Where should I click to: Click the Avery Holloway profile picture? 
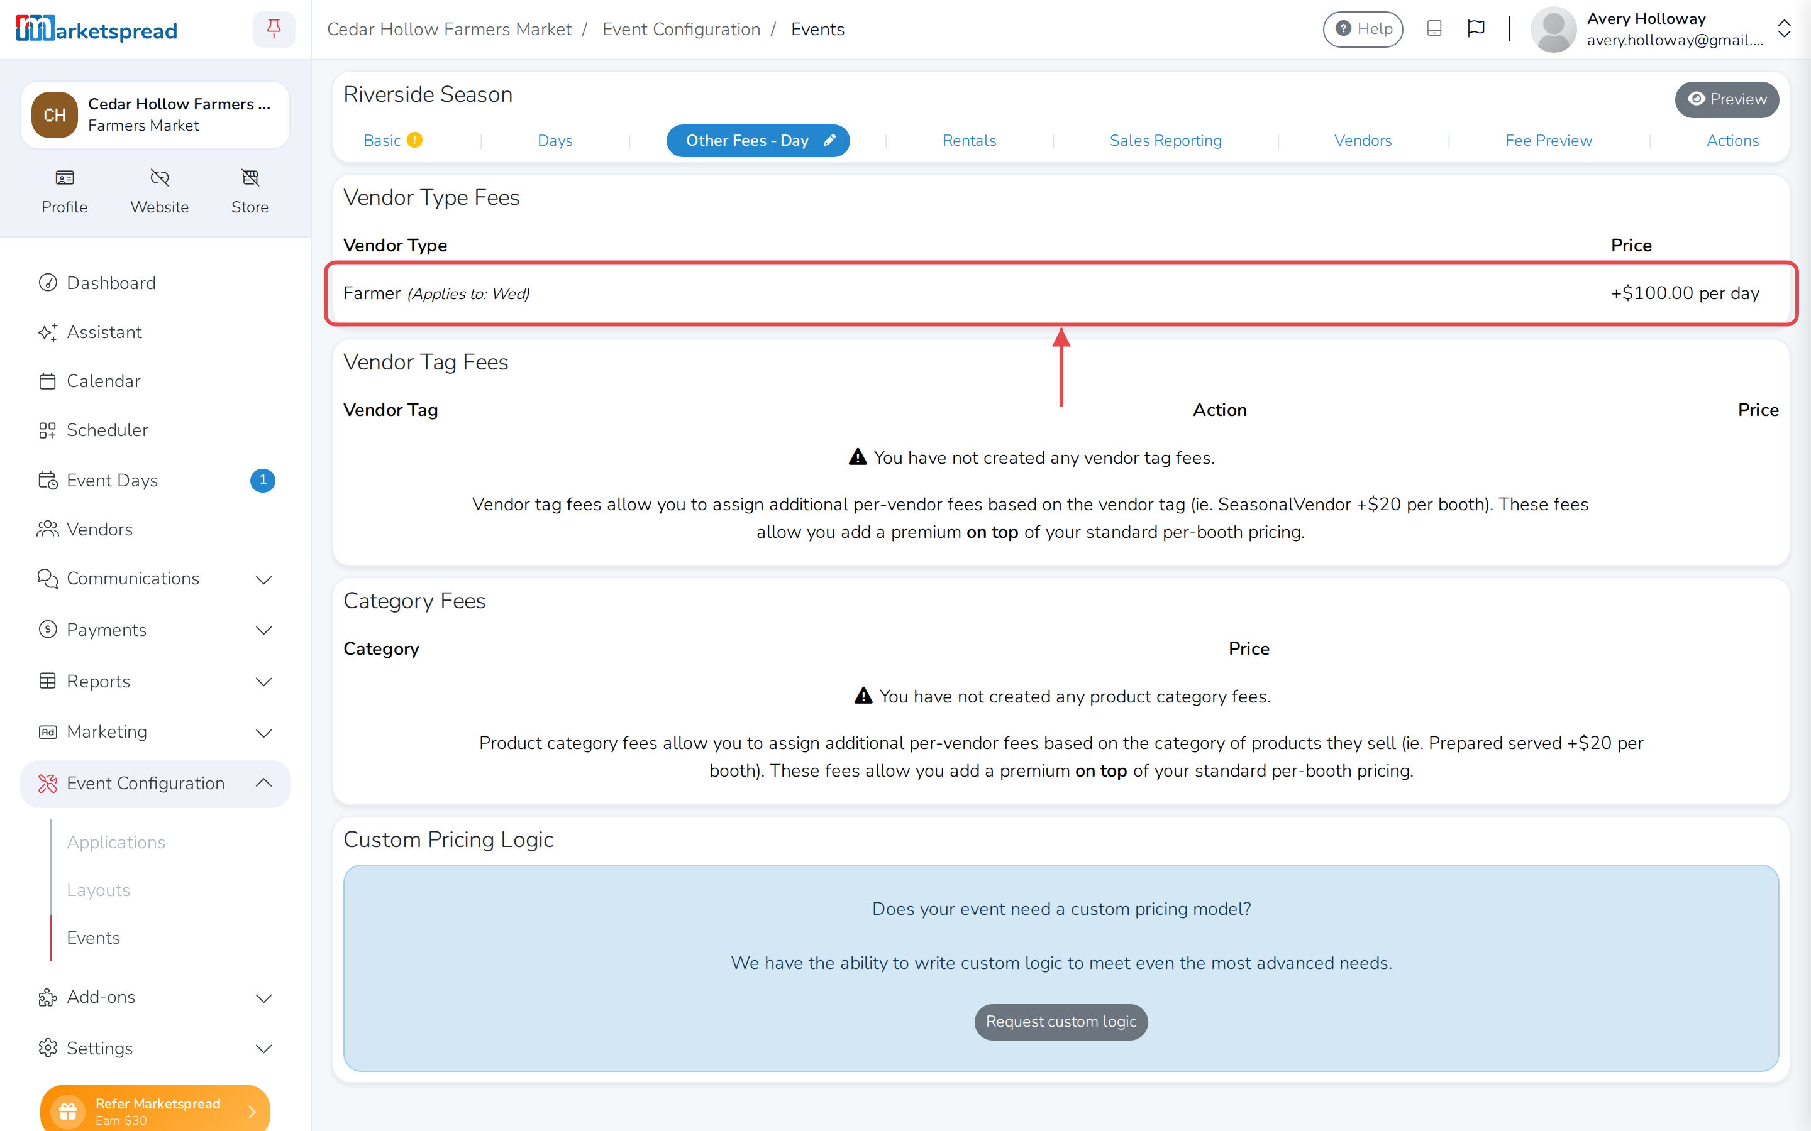pyautogui.click(x=1554, y=29)
